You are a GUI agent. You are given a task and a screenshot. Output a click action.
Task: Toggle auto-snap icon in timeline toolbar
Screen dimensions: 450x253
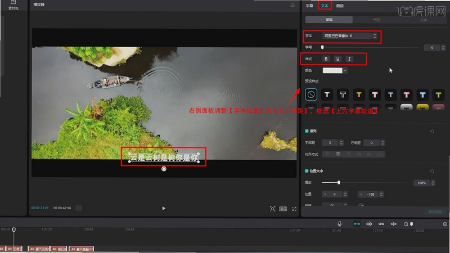coord(369,224)
